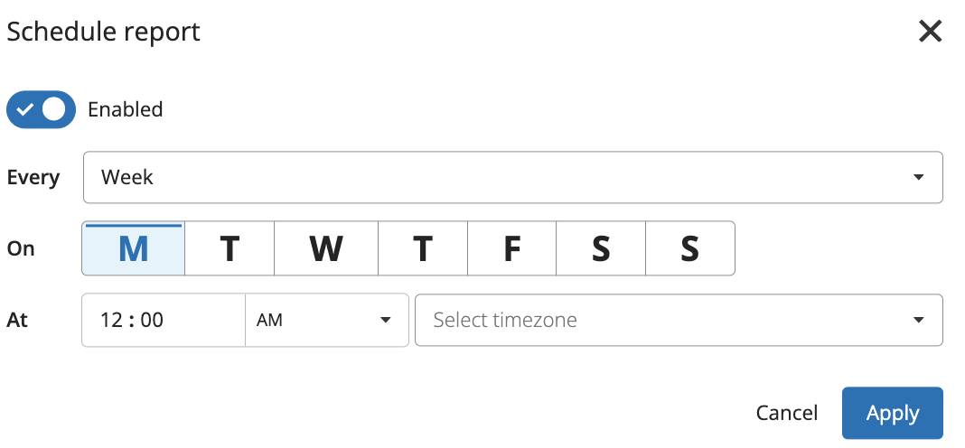
Task: Close the Schedule report dialog
Action: pyautogui.click(x=930, y=33)
